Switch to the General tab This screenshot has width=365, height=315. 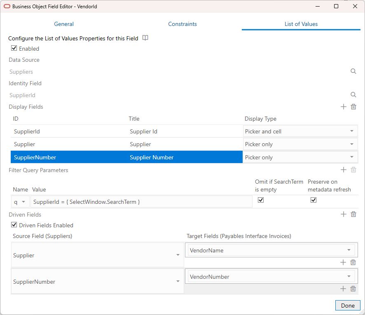(x=64, y=24)
